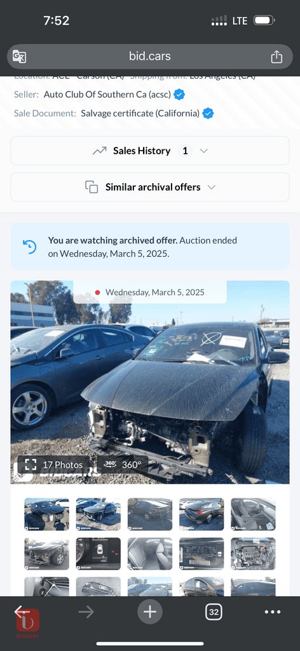Select the VIN sticker label thumbnail
The width and height of the screenshot is (300, 651).
coord(201,554)
